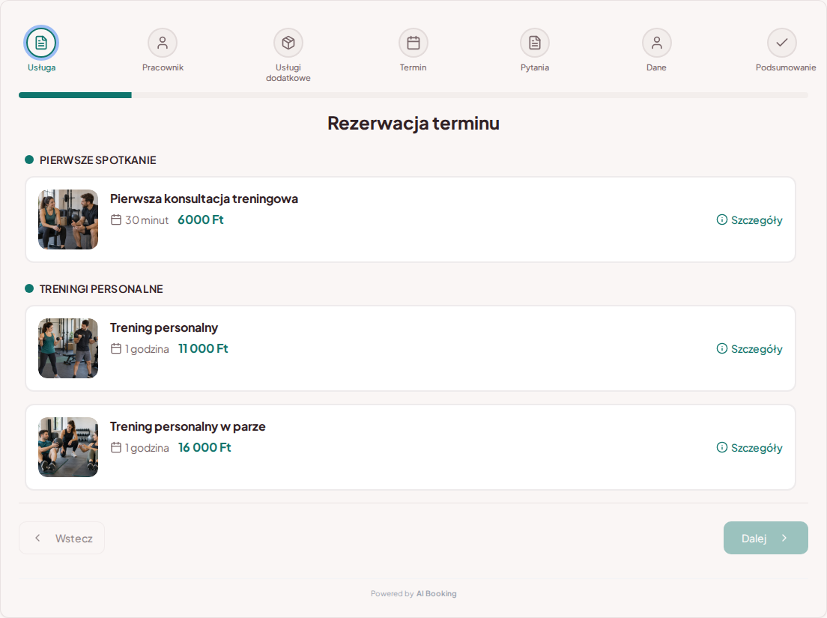Click the left chevron in Wstecz button

tap(37, 538)
